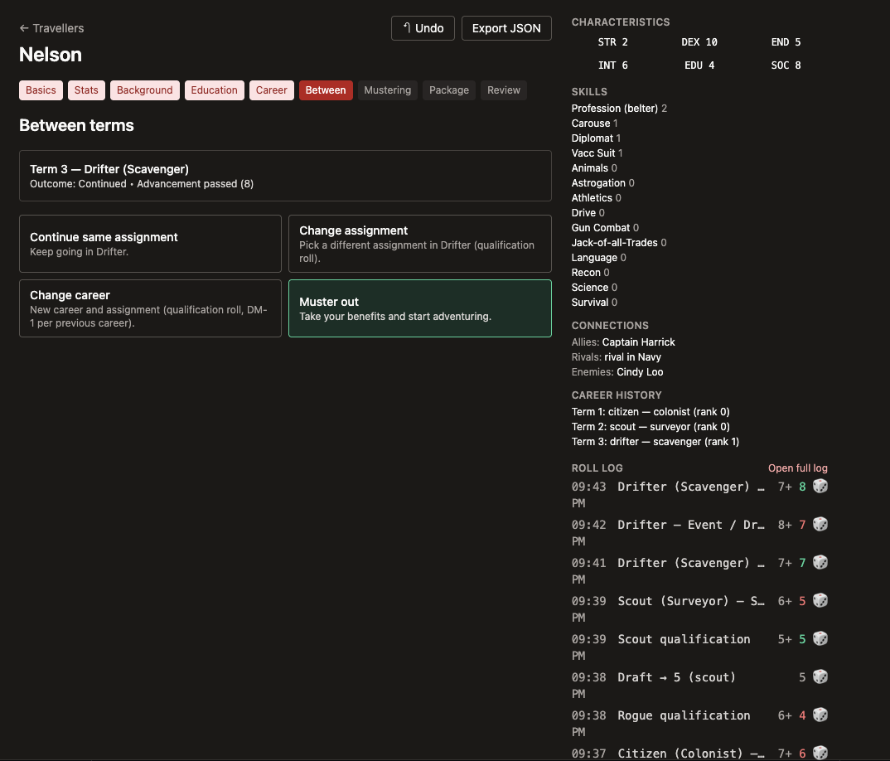890x761 pixels.
Task: Open full roll log
Action: coord(797,468)
